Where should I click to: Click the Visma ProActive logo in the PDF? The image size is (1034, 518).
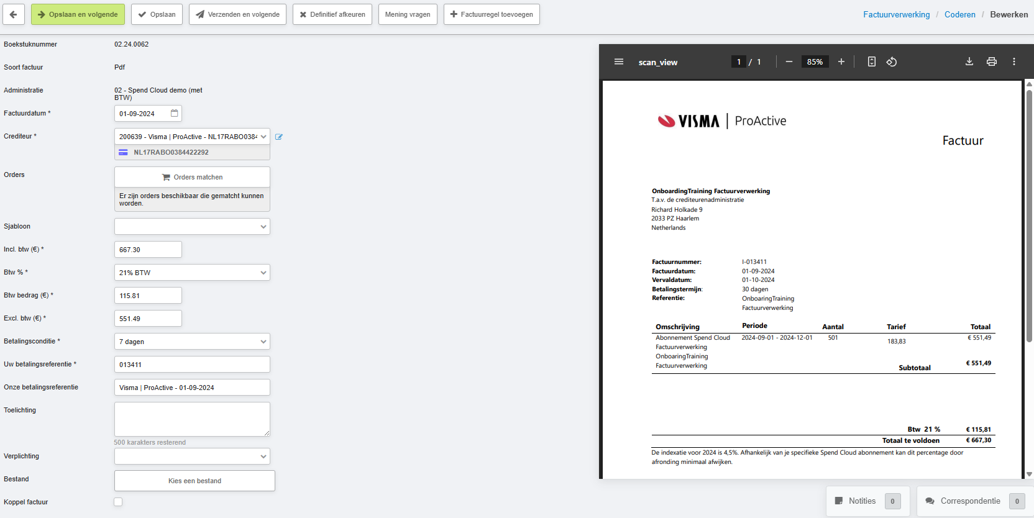pyautogui.click(x=721, y=120)
